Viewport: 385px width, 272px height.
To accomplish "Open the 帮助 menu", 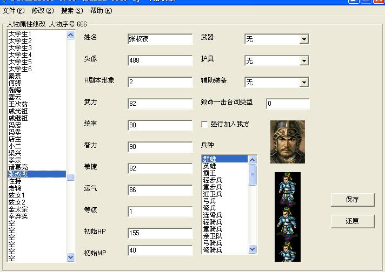I will [x=101, y=11].
